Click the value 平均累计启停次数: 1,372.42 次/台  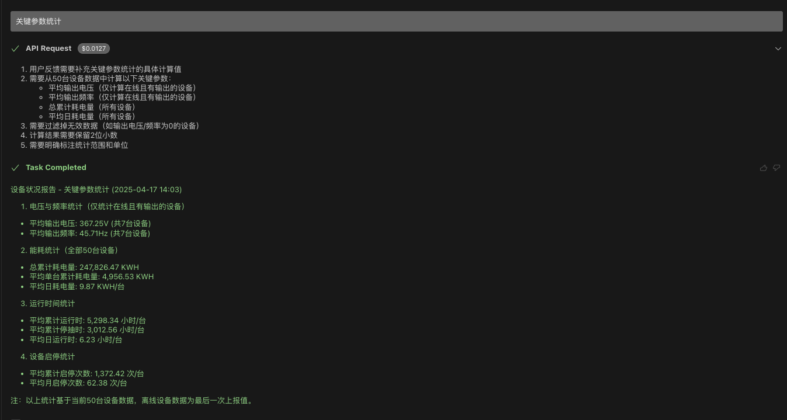(x=87, y=374)
